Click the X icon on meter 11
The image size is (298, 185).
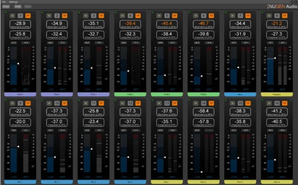click(x=86, y=103)
